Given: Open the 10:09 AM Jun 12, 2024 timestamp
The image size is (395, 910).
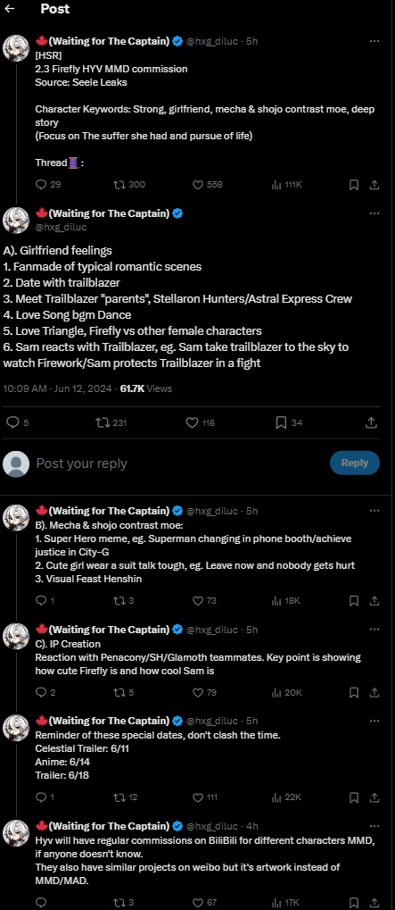Looking at the screenshot, I should pos(57,388).
